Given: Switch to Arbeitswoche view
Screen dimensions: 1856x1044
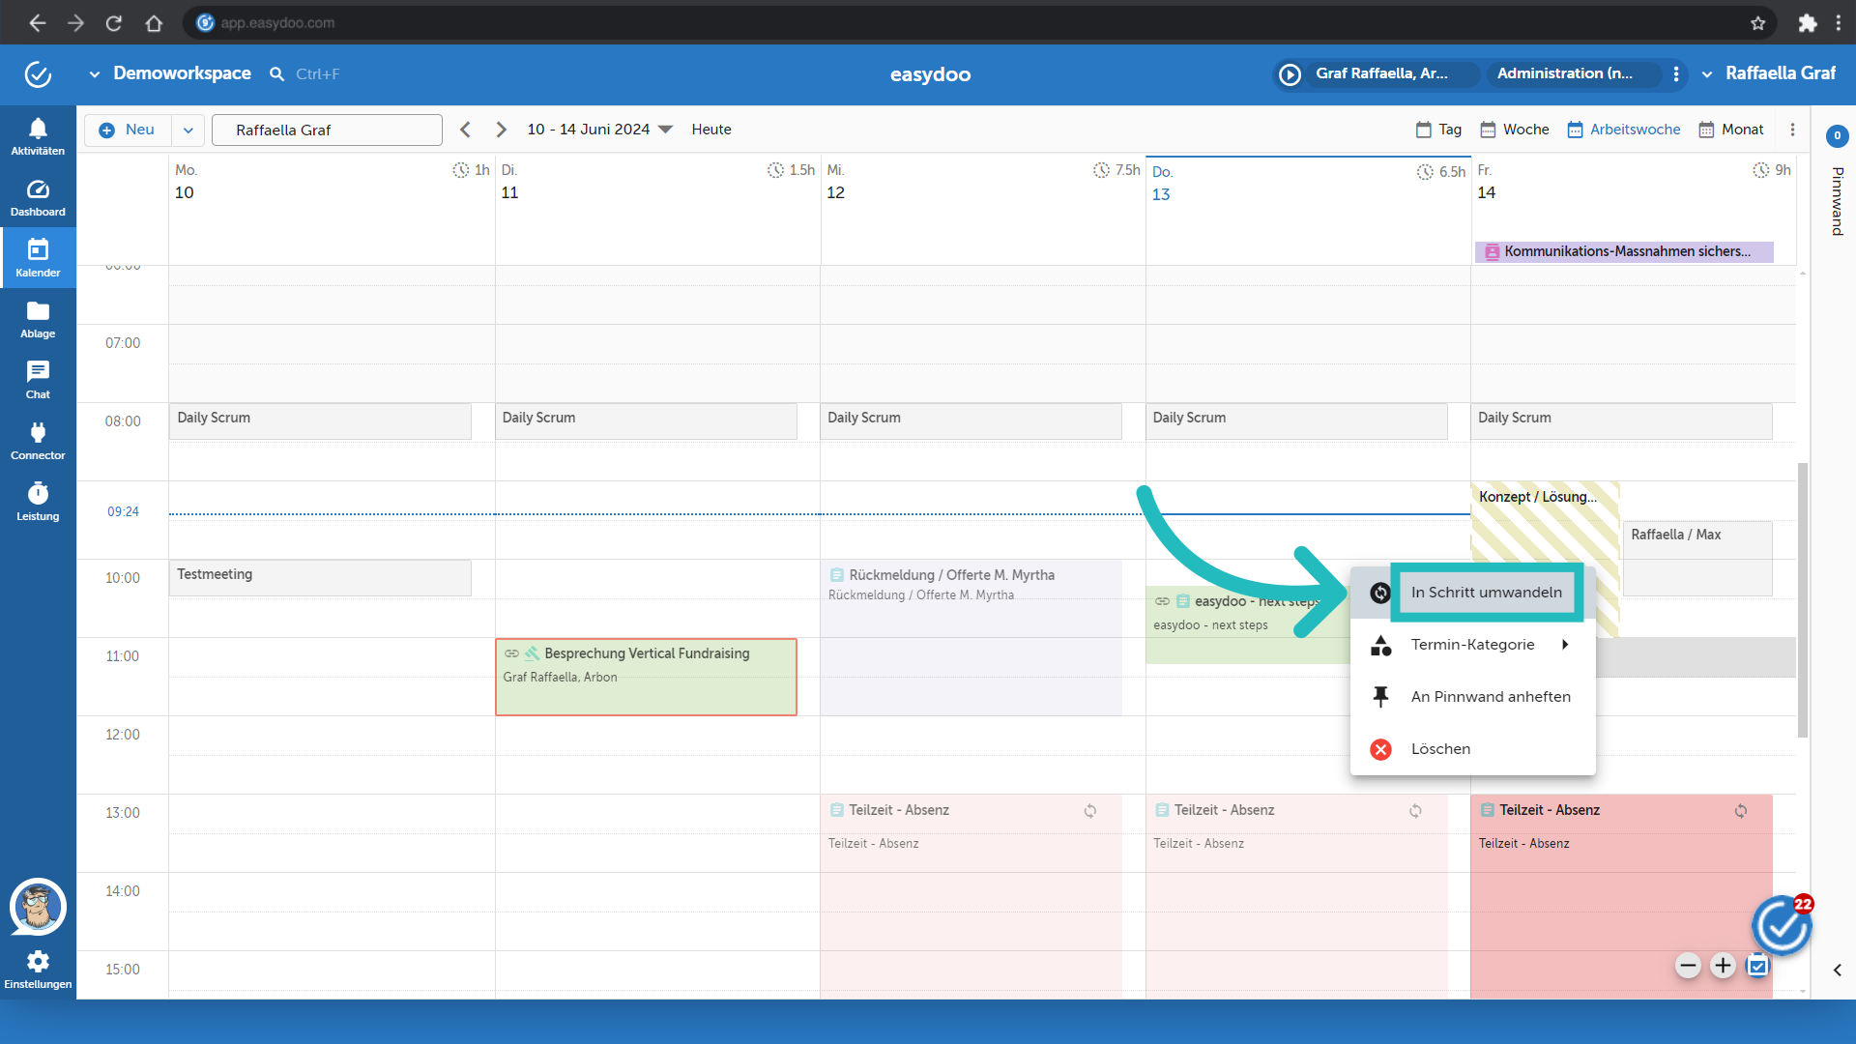Looking at the screenshot, I should 1623,130.
